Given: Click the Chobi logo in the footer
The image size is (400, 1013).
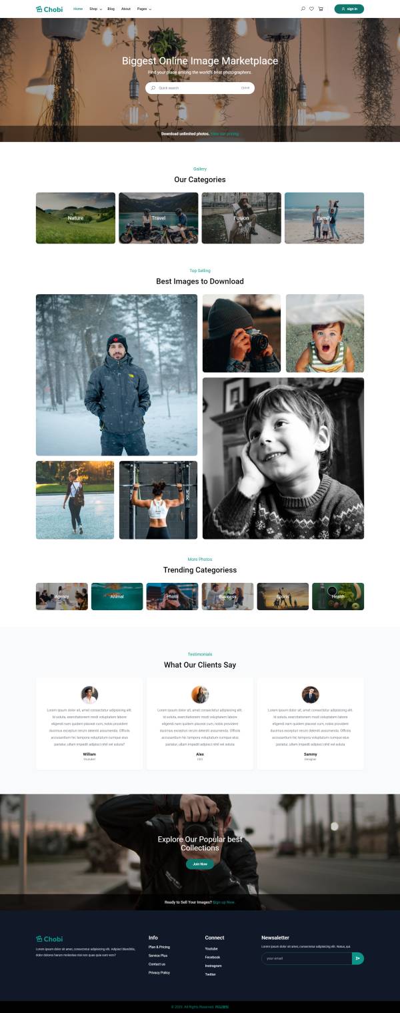Looking at the screenshot, I should (49, 938).
